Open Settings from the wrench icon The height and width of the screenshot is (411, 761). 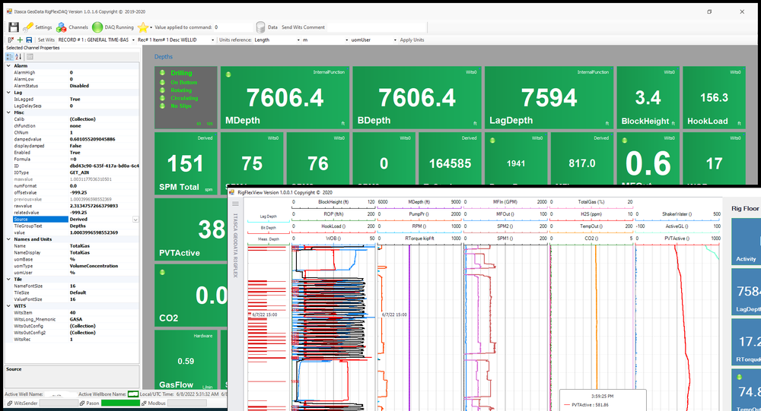(27, 27)
